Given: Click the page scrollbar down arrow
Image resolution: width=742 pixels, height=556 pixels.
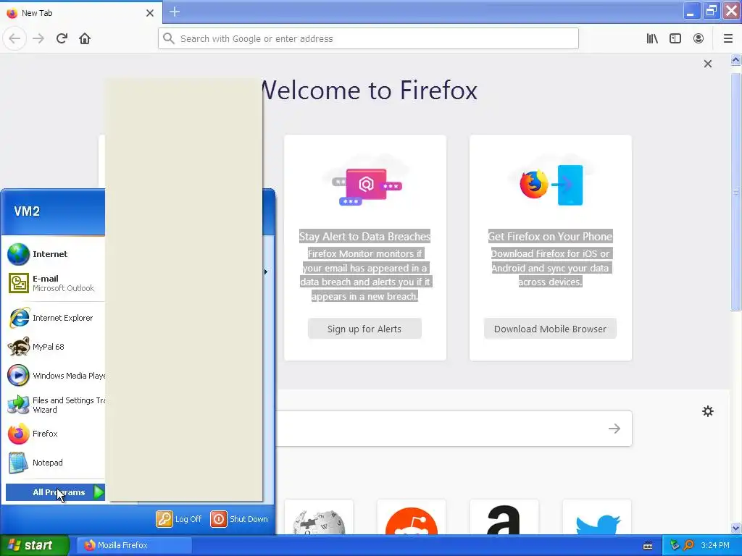Looking at the screenshot, I should [735, 528].
